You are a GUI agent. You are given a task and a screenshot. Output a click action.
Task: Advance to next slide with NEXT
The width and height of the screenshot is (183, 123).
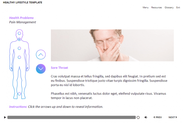(173, 117)
